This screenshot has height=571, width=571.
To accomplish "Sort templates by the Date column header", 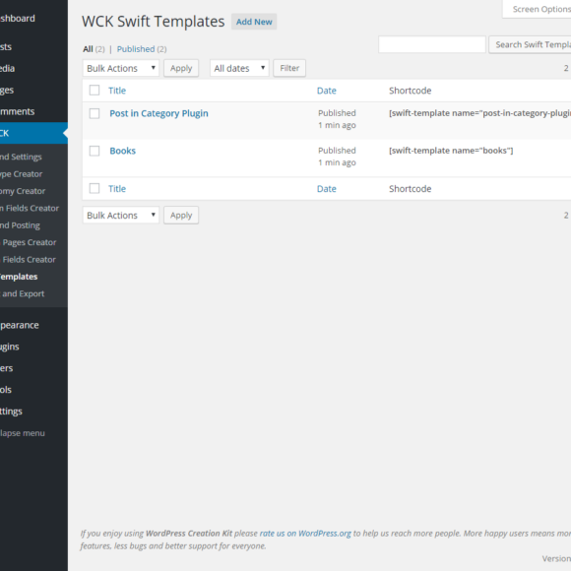I will pyautogui.click(x=326, y=91).
